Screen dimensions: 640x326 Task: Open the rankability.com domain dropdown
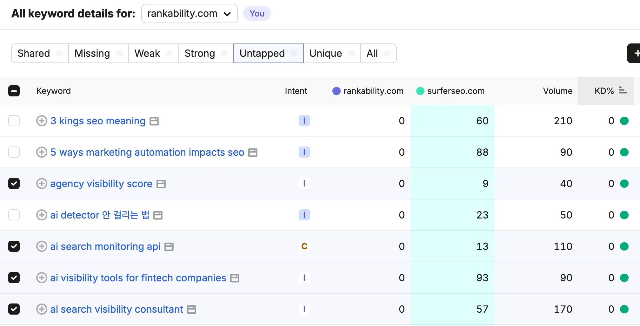click(190, 14)
